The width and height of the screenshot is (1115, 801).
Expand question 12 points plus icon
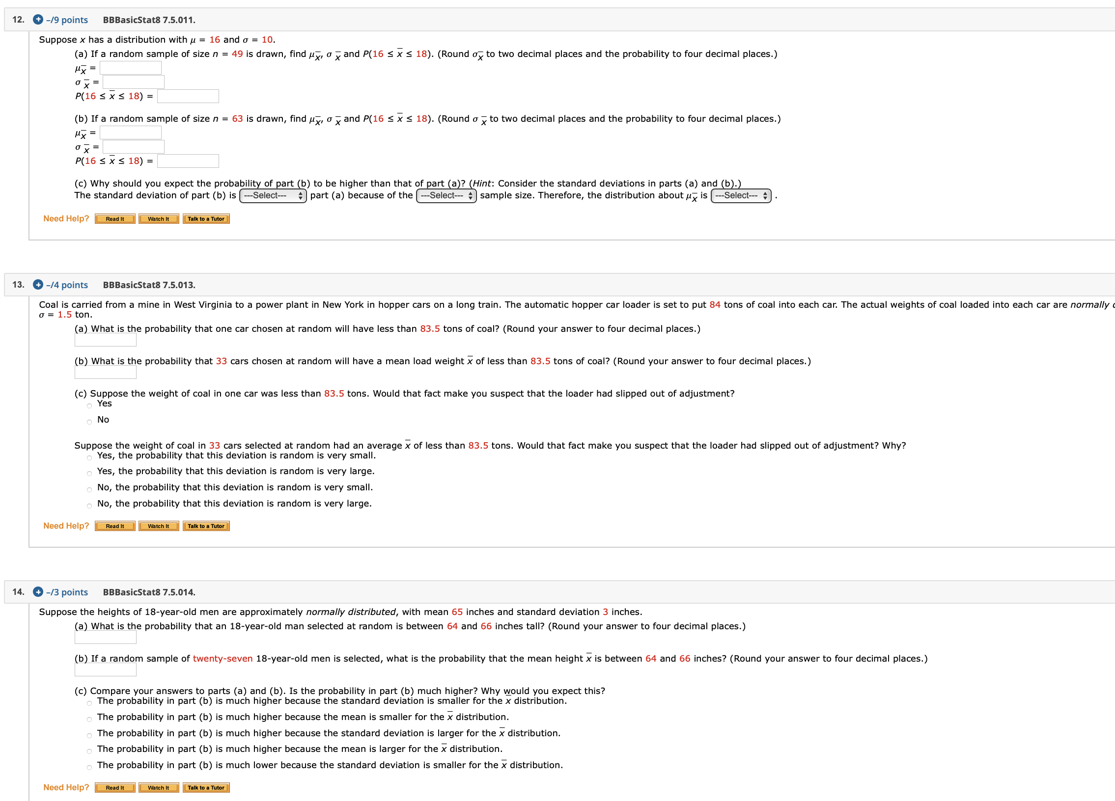tap(38, 20)
